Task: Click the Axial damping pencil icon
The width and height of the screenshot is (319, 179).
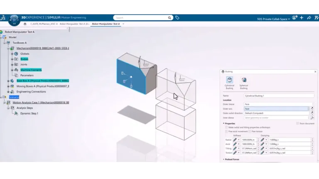Action: point(263,144)
